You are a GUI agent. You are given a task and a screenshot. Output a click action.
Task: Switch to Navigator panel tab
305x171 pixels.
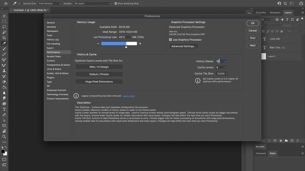pos(275,13)
